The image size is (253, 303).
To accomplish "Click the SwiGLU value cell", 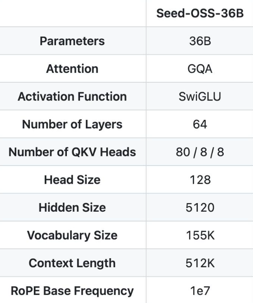I will click(200, 96).
